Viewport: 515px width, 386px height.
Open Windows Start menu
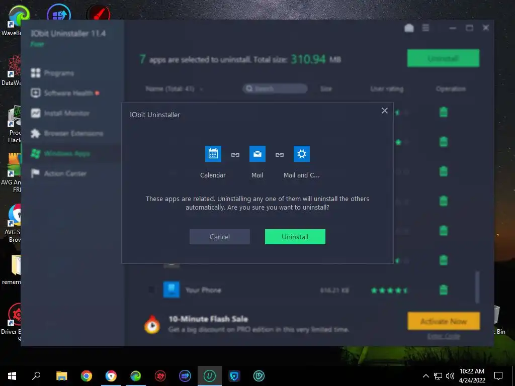pos(12,376)
